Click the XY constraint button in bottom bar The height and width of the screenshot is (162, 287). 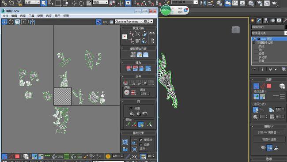134,157
